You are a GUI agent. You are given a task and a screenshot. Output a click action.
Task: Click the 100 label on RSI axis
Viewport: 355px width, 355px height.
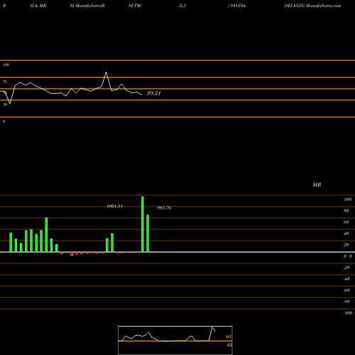6,65
